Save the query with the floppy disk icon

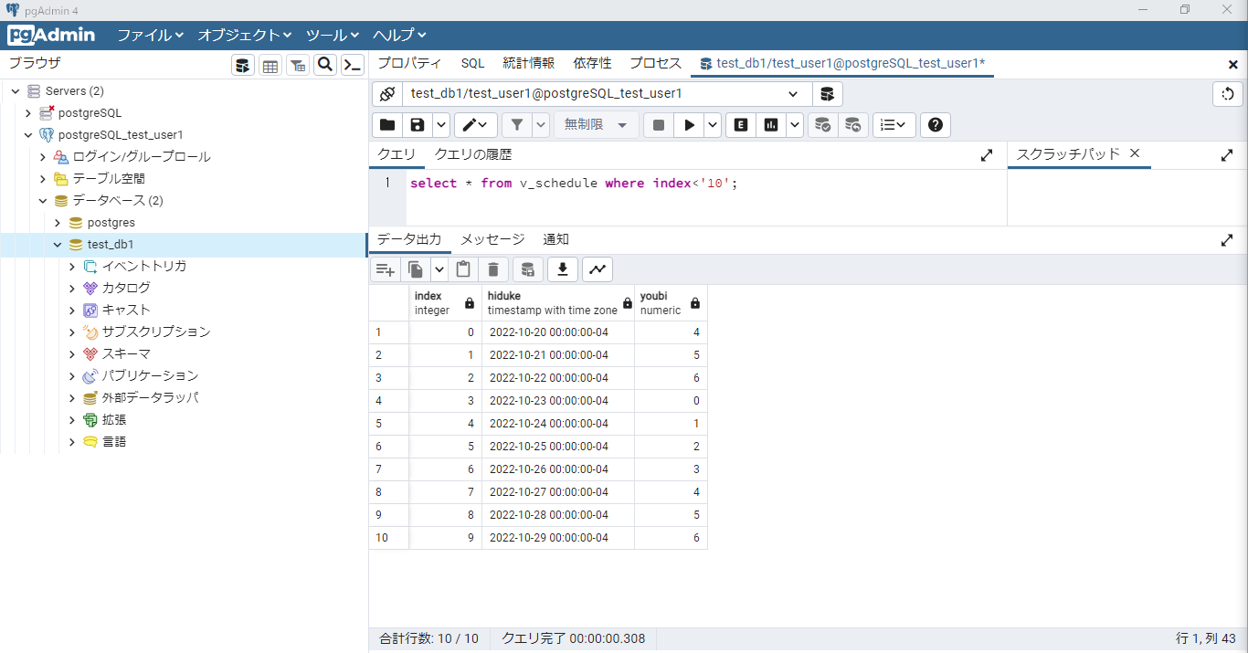417,125
